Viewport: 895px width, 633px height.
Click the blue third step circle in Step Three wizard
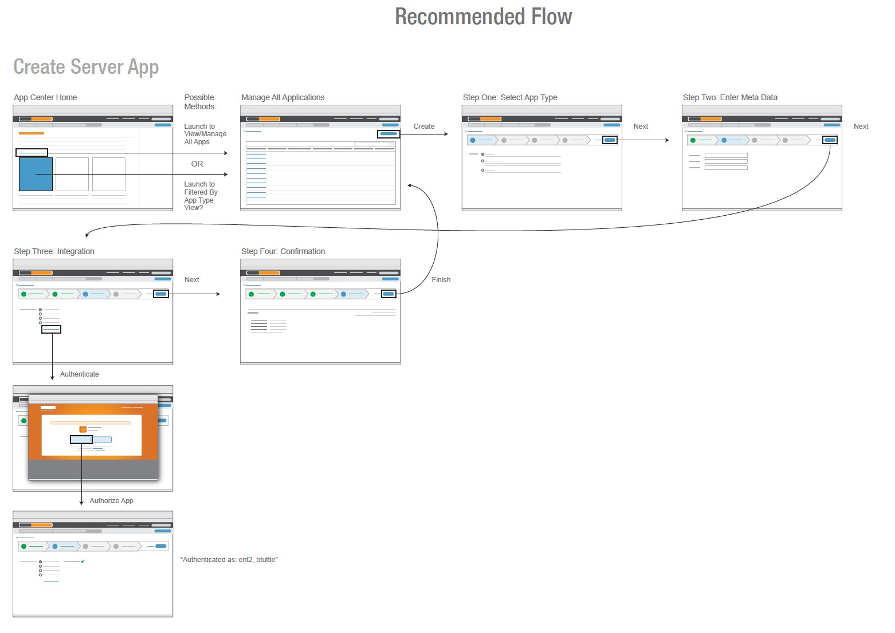(x=85, y=294)
